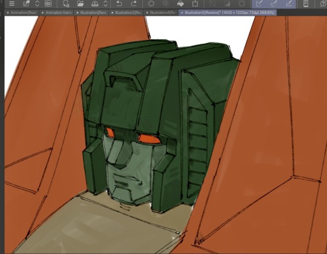Fill with the paint bucket icon

tap(180, 4)
